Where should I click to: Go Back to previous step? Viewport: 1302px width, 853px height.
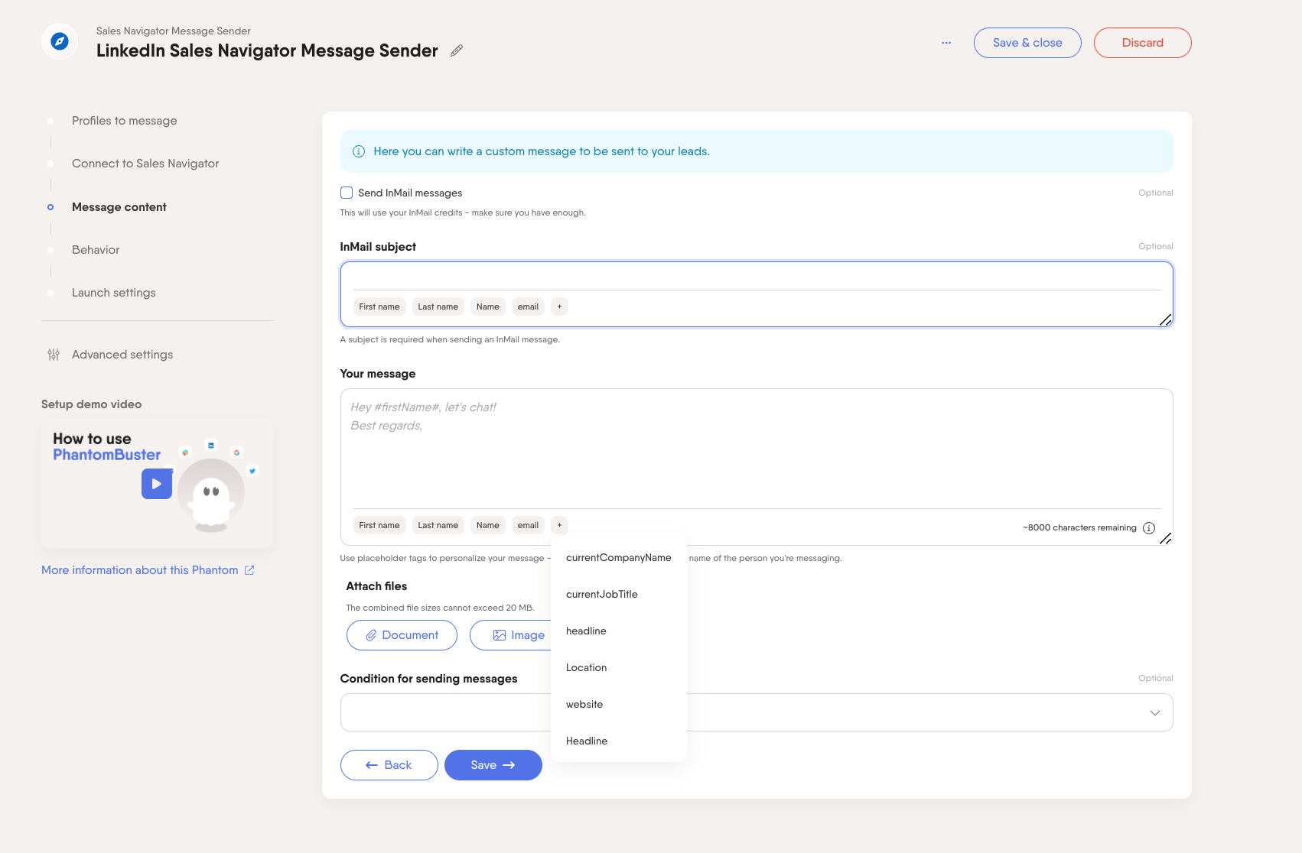(389, 765)
